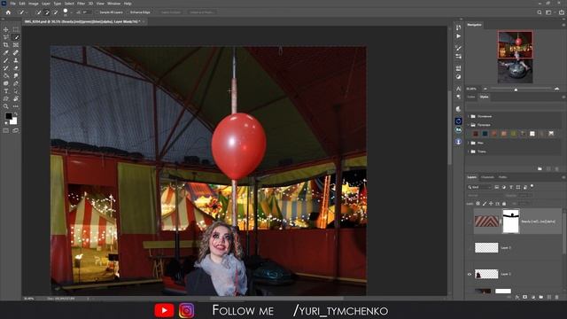Viewport: 567px width, 319px height.
Task: Open the workspace switcher icon
Action: 548,12
